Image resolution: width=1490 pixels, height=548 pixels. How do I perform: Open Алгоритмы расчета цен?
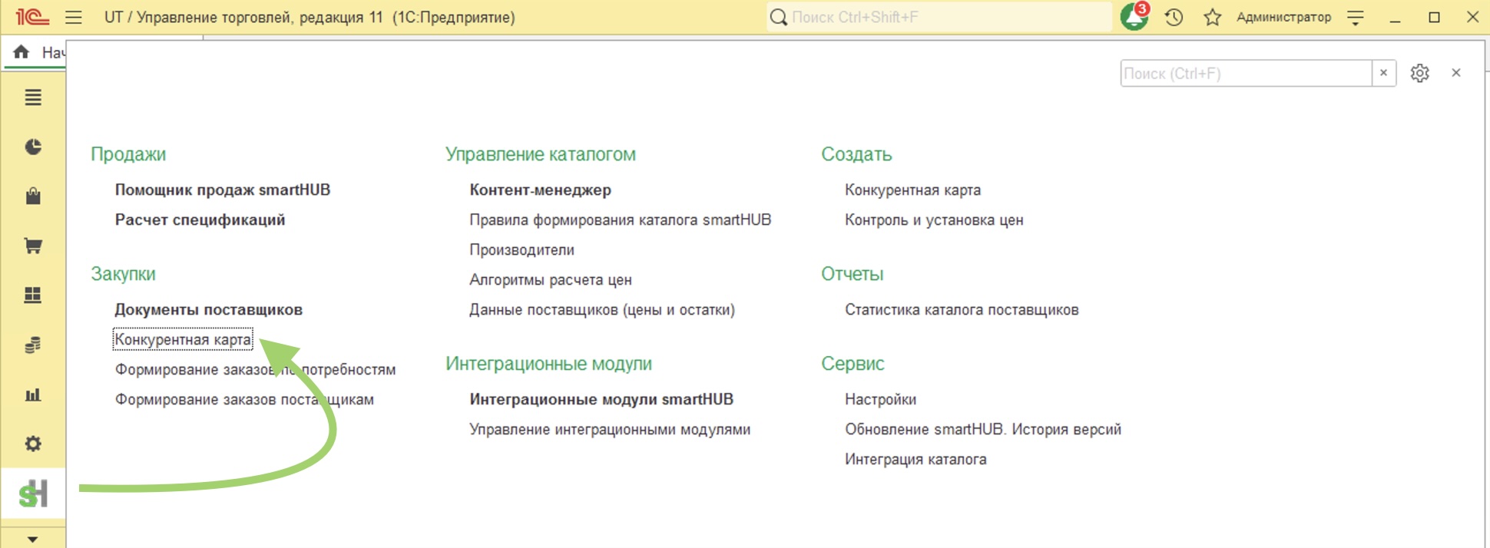[551, 279]
